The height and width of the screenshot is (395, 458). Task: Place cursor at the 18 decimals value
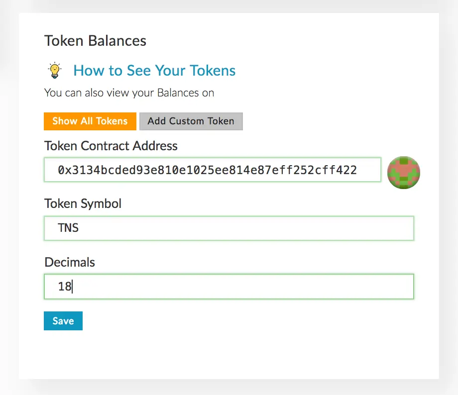(x=65, y=287)
